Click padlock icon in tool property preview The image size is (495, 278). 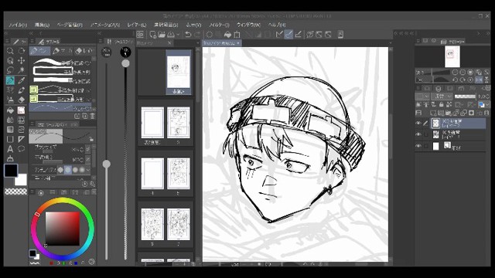click(91, 139)
